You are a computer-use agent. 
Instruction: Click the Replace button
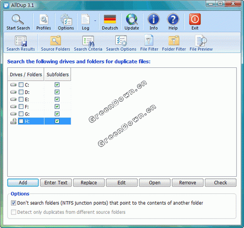(89, 183)
